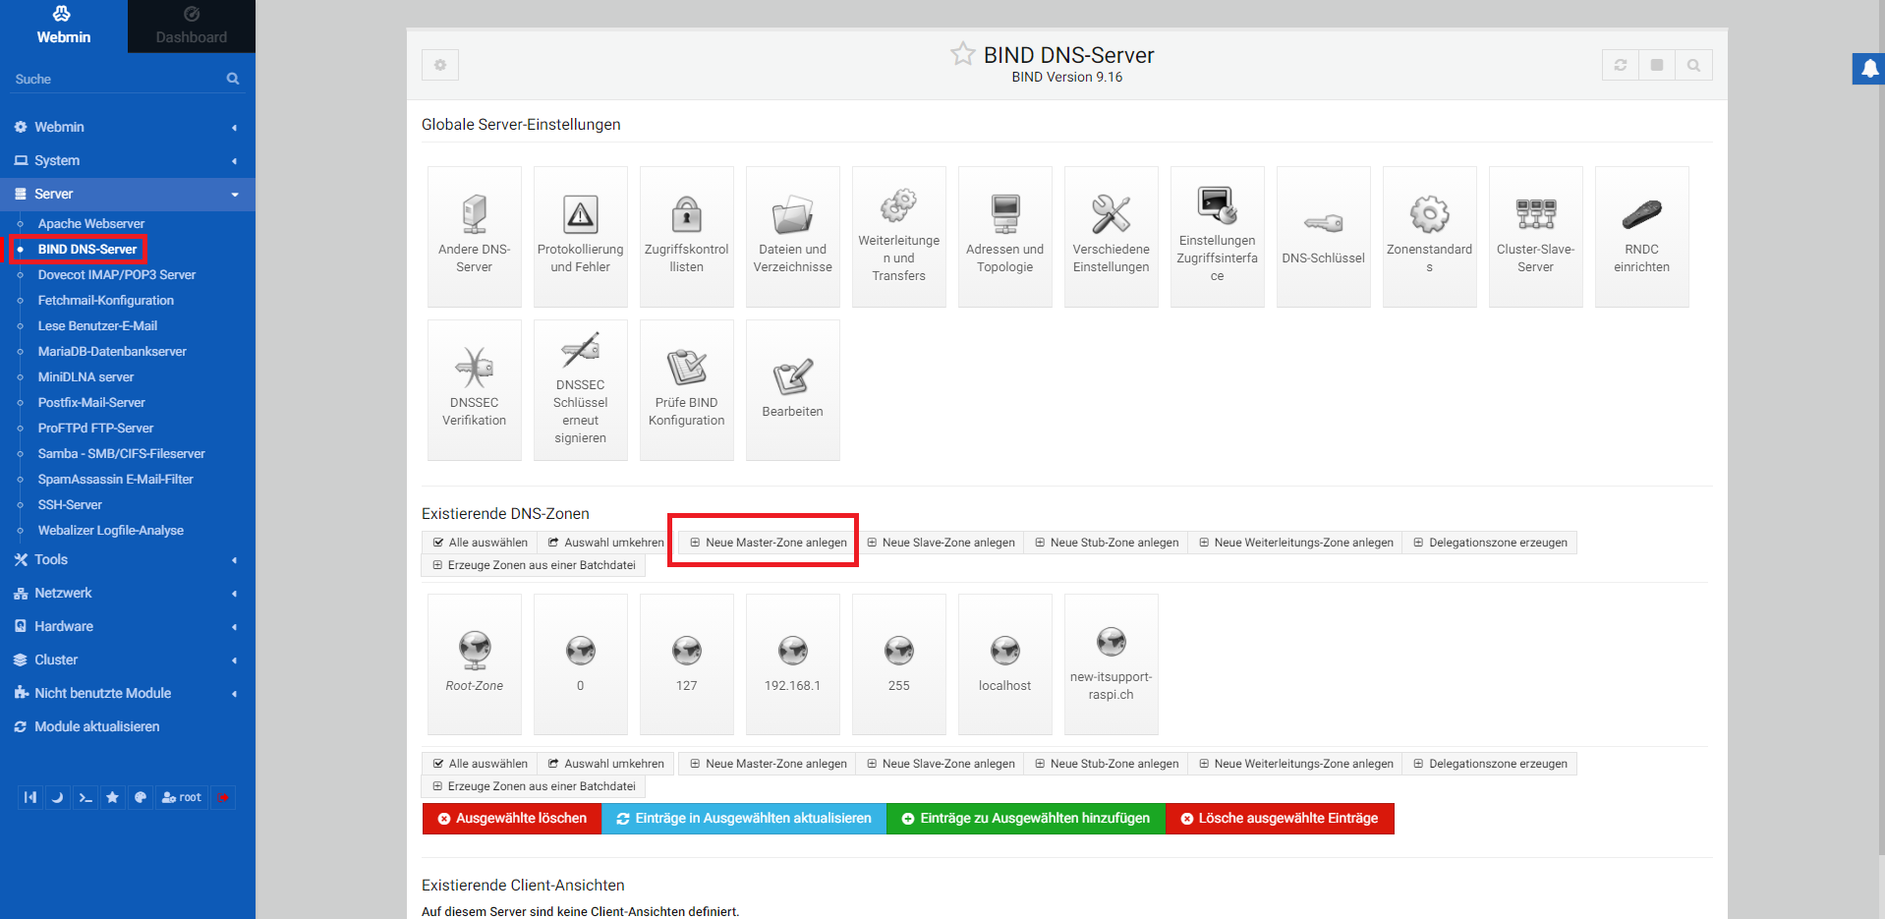1885x919 pixels.
Task: Open the command shell terminal icon
Action: (x=86, y=797)
